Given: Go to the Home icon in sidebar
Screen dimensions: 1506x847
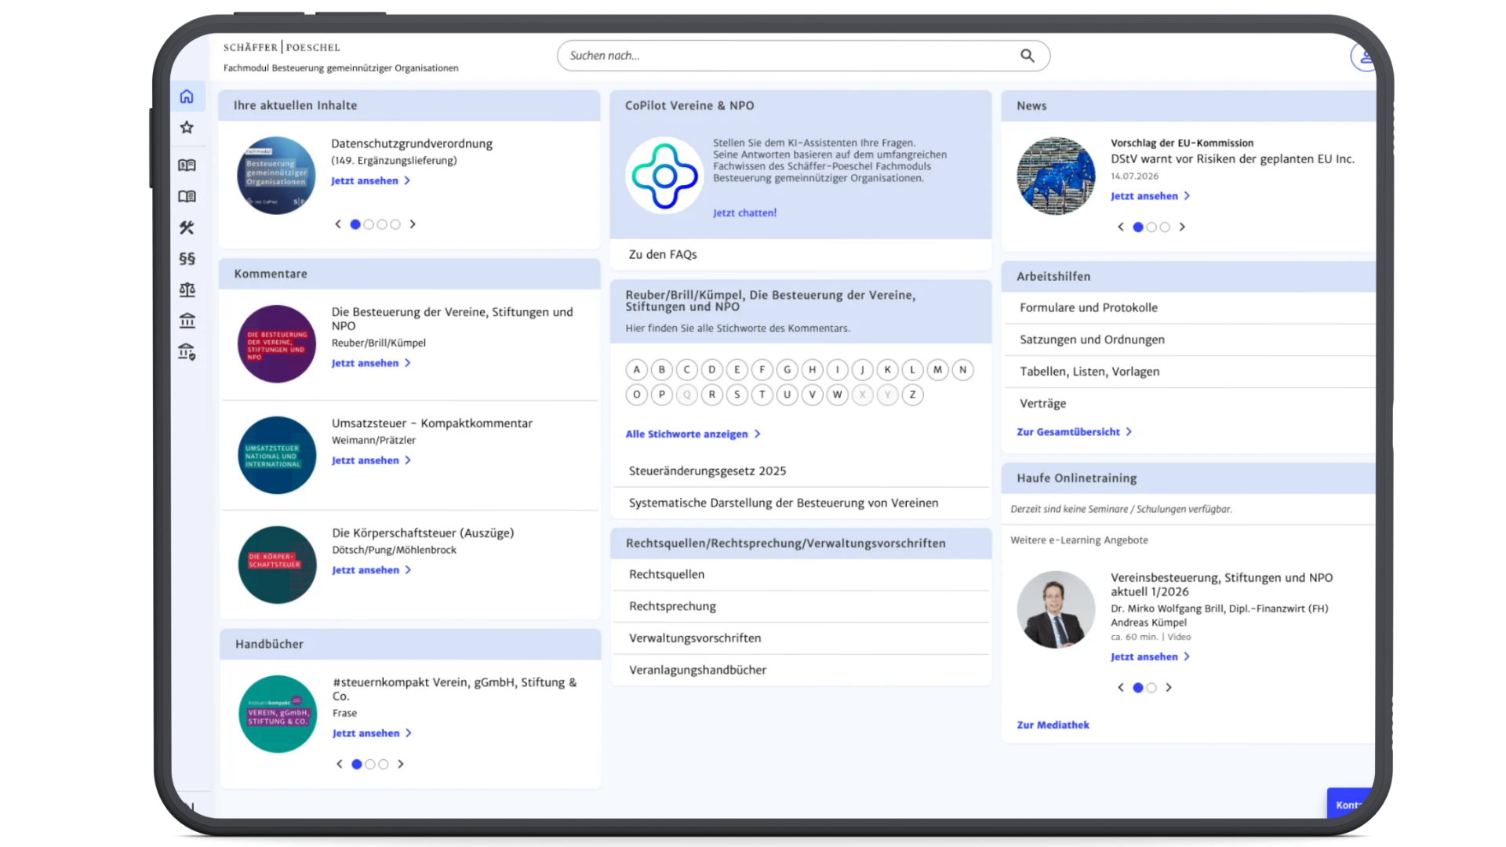Looking at the screenshot, I should [x=187, y=96].
